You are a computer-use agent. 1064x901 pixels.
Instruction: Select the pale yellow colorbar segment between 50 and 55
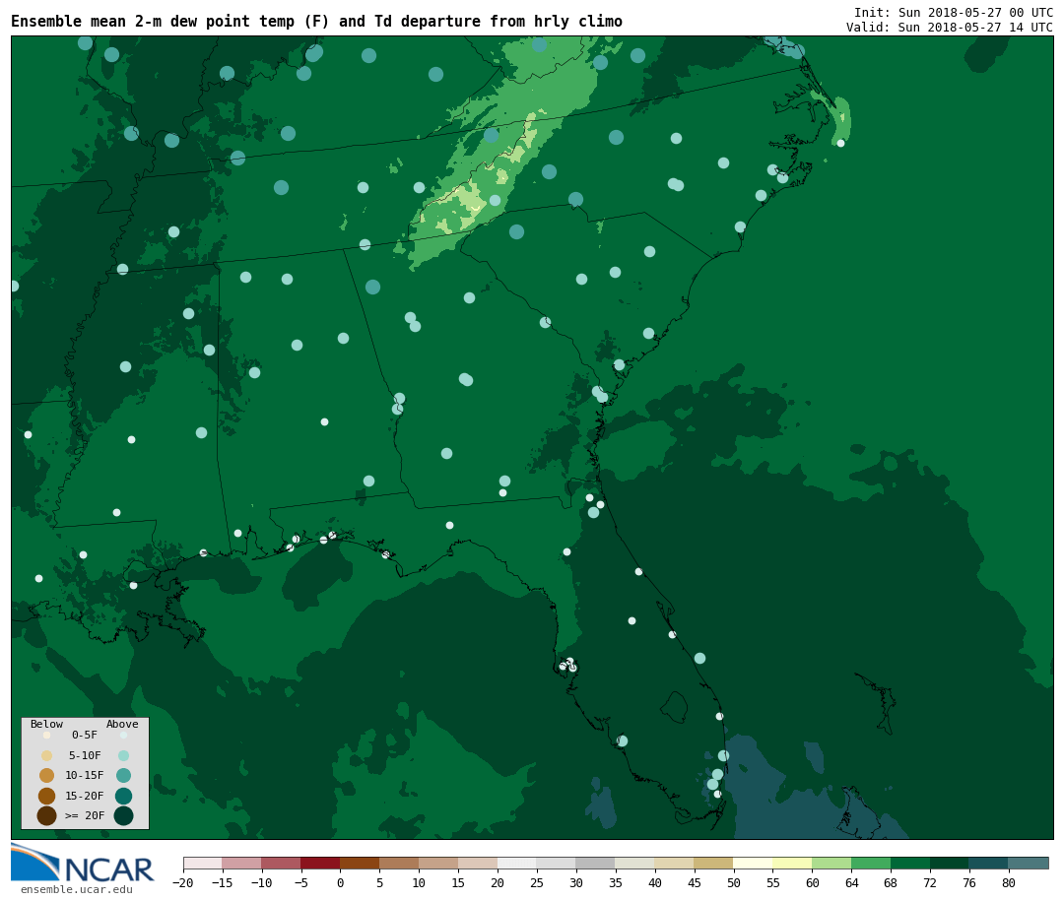753,863
